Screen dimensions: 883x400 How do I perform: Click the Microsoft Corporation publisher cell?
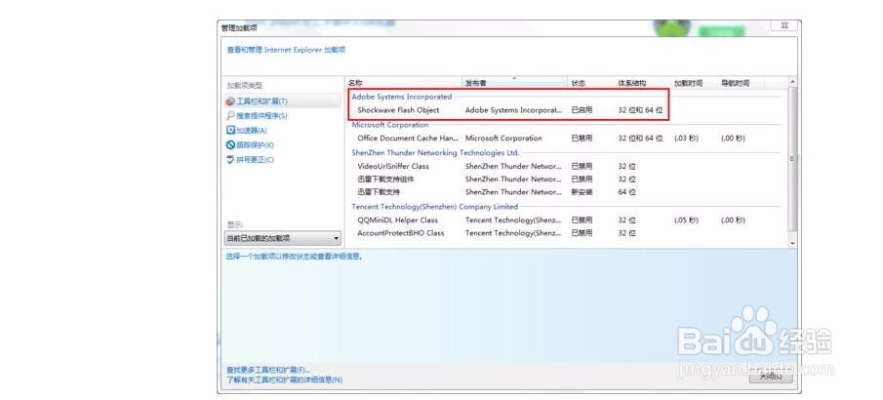point(503,138)
